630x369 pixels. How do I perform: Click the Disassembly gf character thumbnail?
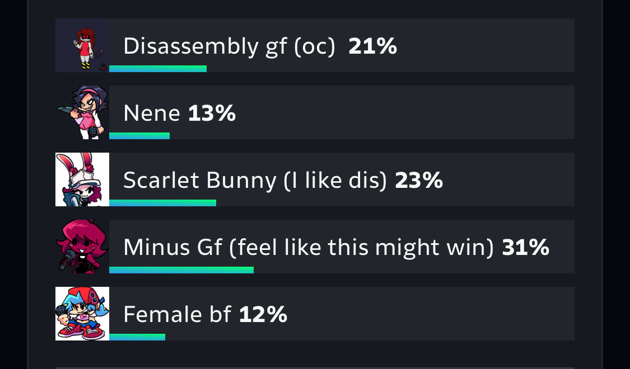pyautogui.click(x=82, y=45)
